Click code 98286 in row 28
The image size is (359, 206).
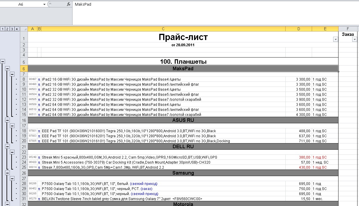tap(33, 184)
